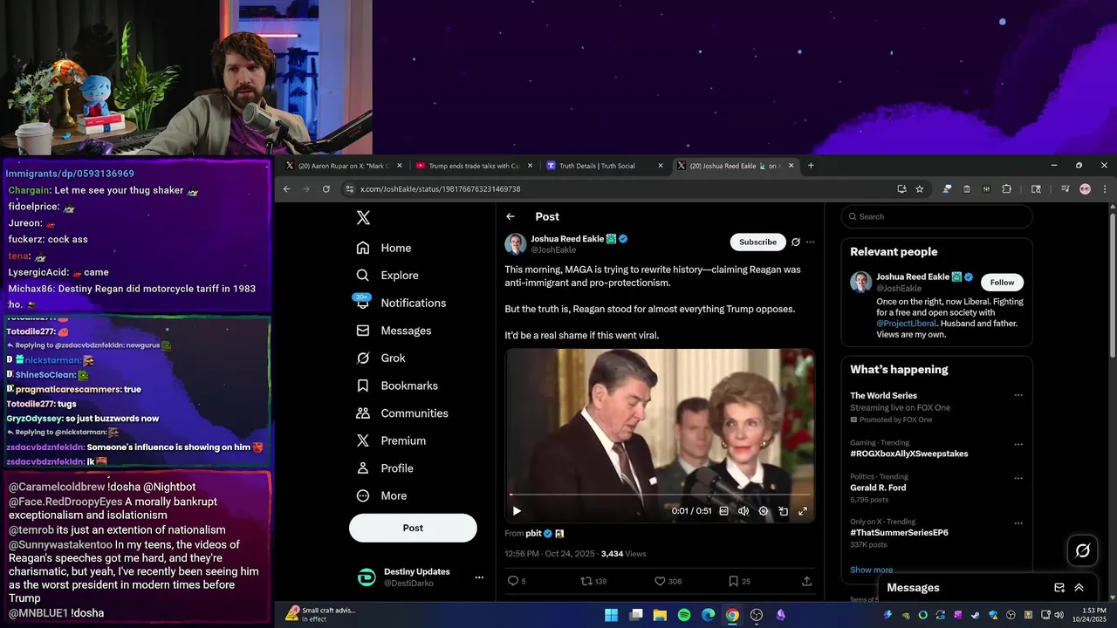Repost the tweet with 139 reposts

tap(587, 581)
